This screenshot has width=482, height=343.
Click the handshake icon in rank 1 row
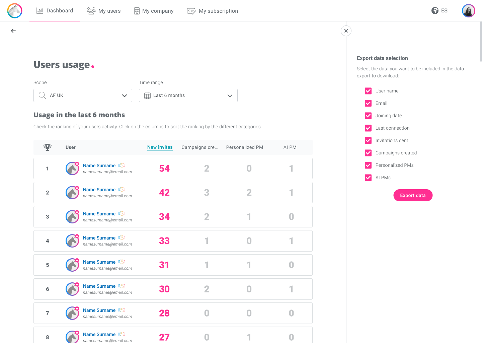pos(122,165)
